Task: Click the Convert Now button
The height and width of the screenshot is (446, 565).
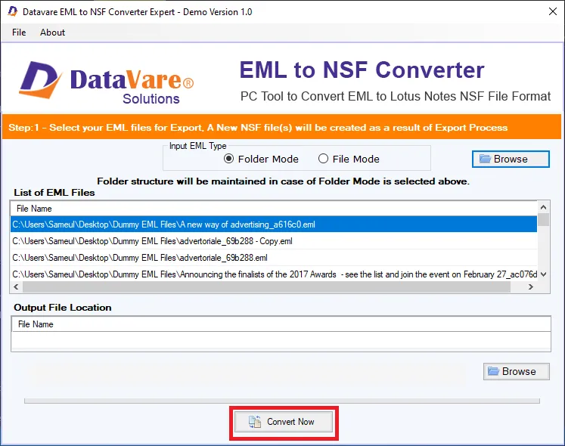Action: pos(283,422)
